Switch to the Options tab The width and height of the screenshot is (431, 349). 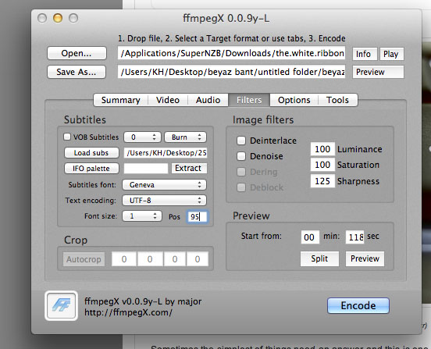pyautogui.click(x=294, y=100)
